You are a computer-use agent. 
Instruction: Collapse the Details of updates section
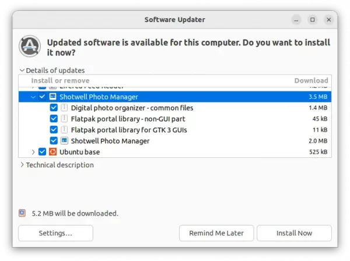coord(22,70)
